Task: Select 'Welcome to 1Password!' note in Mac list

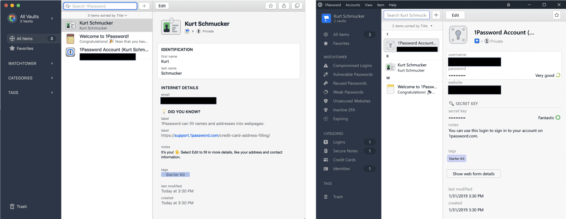Action: coord(107,39)
